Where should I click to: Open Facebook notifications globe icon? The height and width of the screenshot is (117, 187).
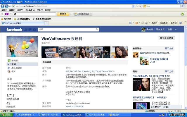pyautogui.click(x=34, y=30)
